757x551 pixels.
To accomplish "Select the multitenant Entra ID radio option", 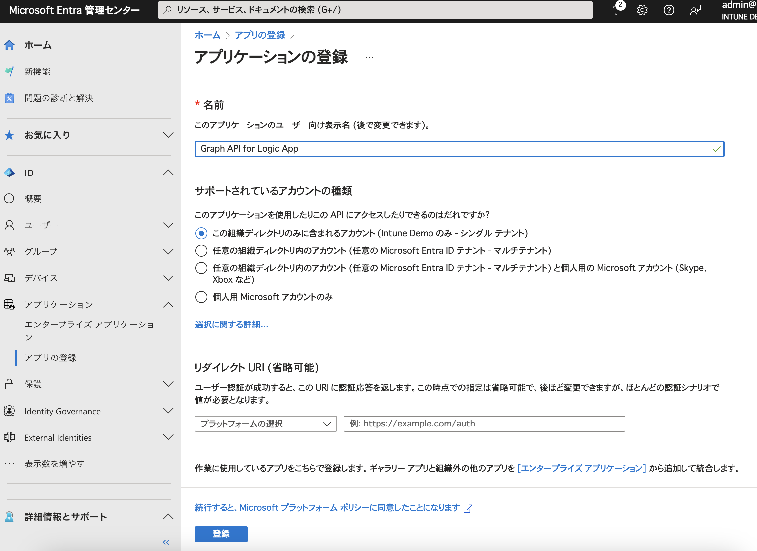I will (x=201, y=251).
